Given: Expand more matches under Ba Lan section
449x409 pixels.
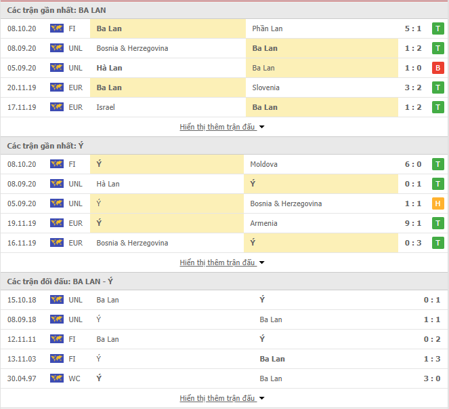Looking at the screenshot, I should click(x=222, y=127).
